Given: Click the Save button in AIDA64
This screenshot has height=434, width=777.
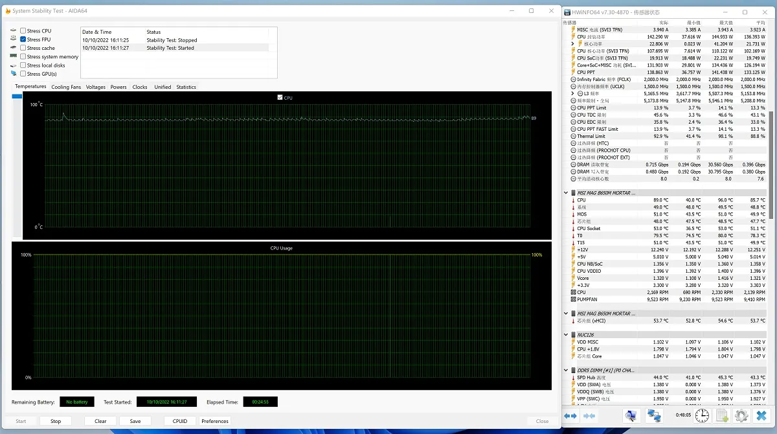Looking at the screenshot, I should pos(135,421).
